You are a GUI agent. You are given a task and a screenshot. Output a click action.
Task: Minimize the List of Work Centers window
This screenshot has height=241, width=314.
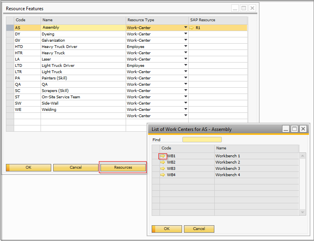[286, 129]
